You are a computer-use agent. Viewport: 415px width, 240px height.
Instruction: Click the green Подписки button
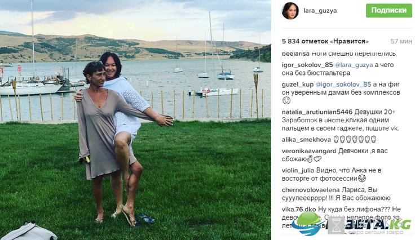389,11
